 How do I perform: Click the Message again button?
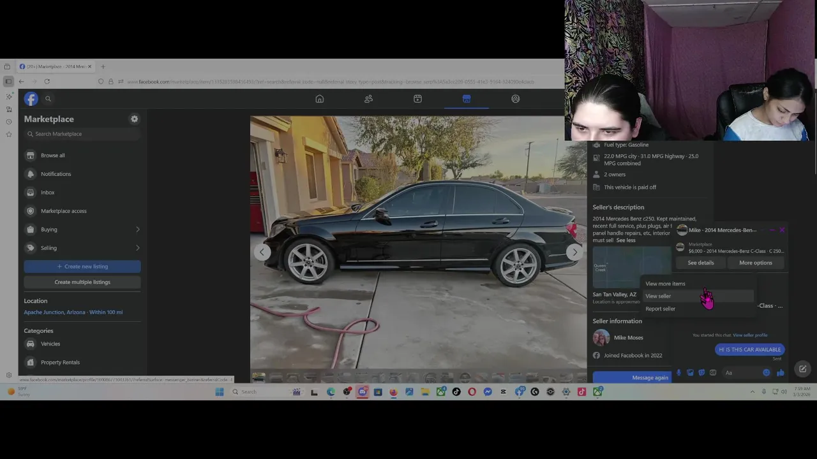coord(632,377)
